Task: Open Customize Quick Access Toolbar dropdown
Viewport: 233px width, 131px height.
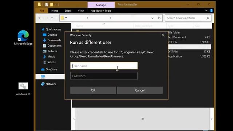Action: [x=56, y=5]
